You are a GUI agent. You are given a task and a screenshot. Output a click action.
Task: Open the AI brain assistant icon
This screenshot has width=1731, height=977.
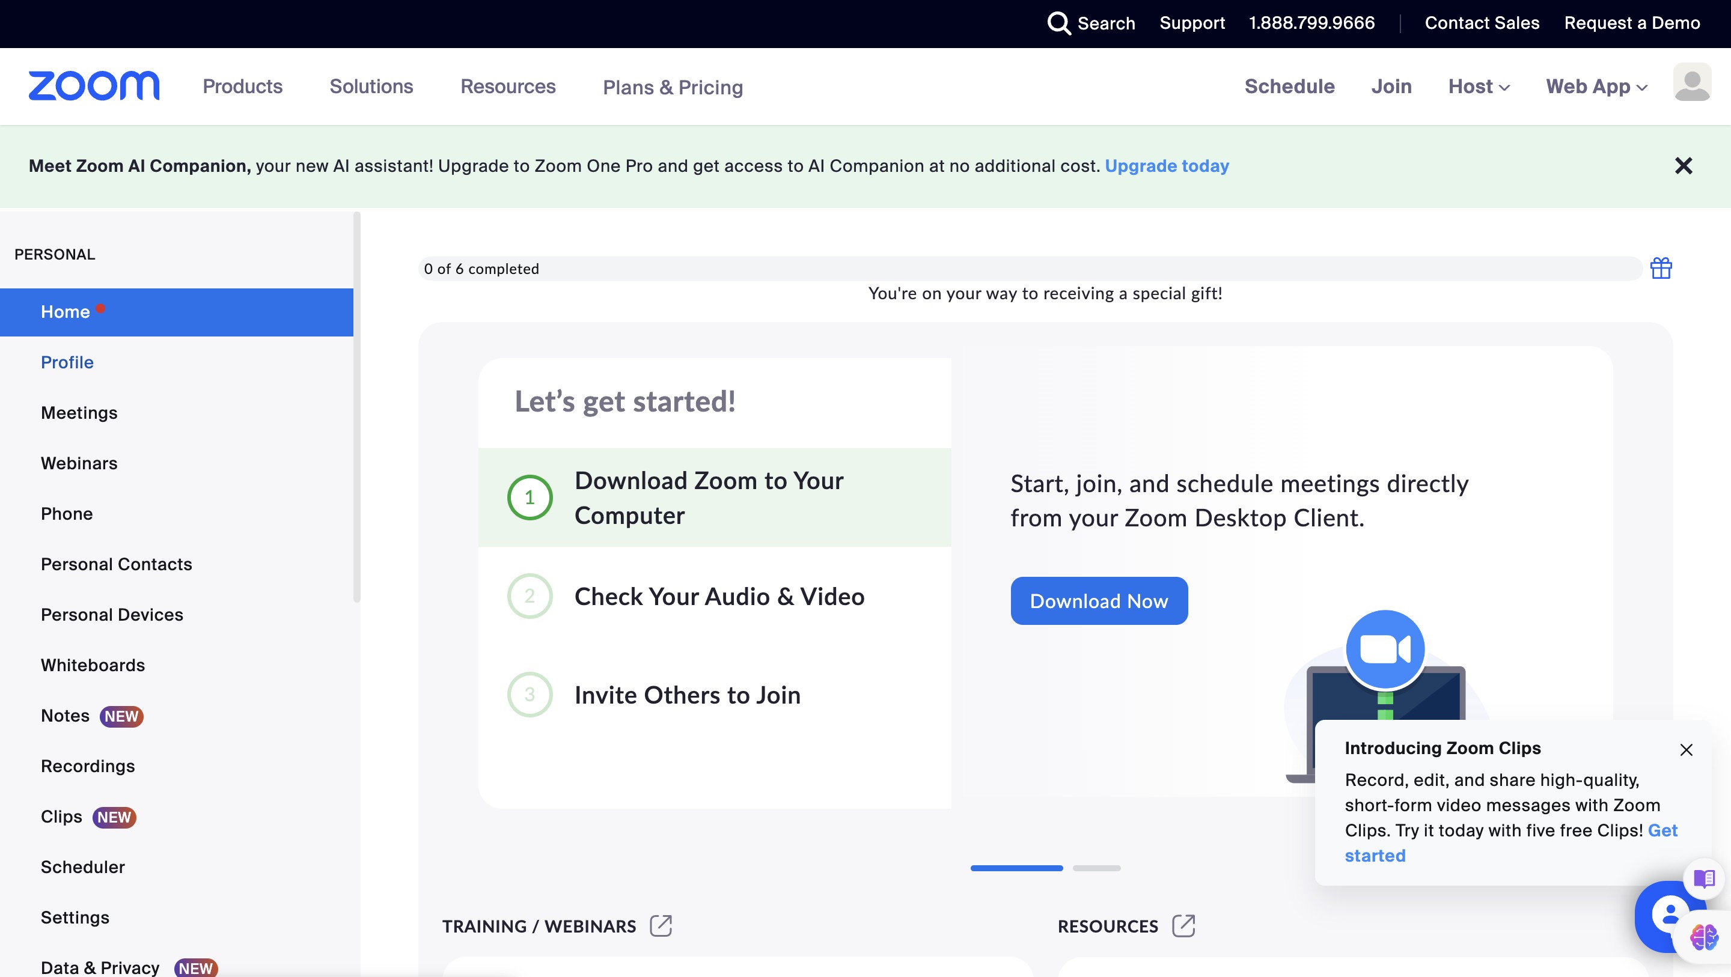click(1703, 936)
